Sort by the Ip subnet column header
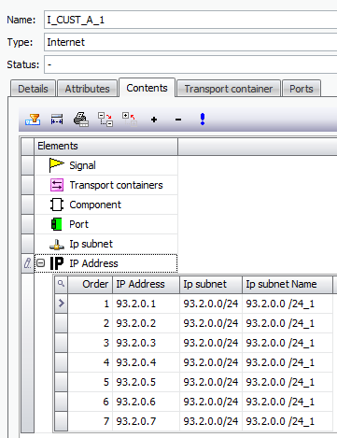337x438 pixels. click(211, 284)
